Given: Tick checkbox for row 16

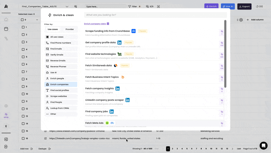Looking at the screenshot, I should pyautogui.click(x=23, y=139).
